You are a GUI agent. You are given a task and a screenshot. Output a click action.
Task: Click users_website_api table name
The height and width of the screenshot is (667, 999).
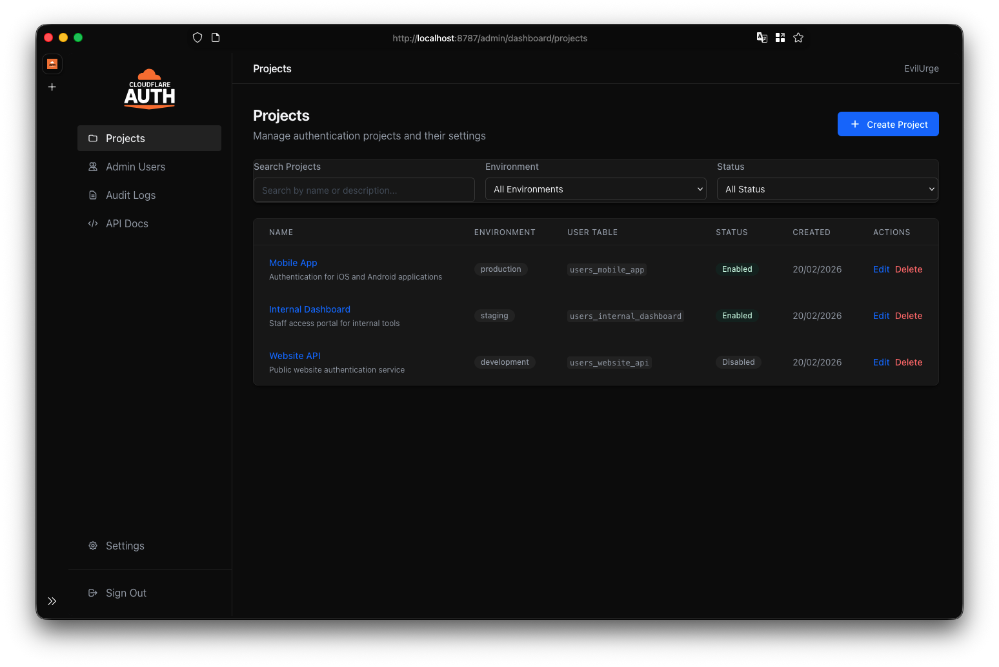tap(609, 363)
